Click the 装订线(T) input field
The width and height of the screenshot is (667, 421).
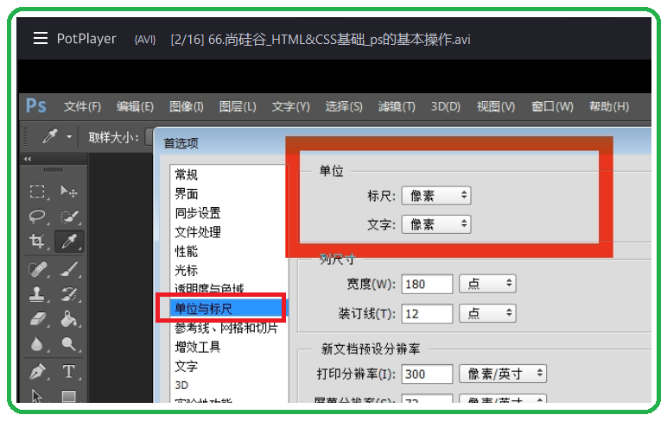[x=427, y=313]
